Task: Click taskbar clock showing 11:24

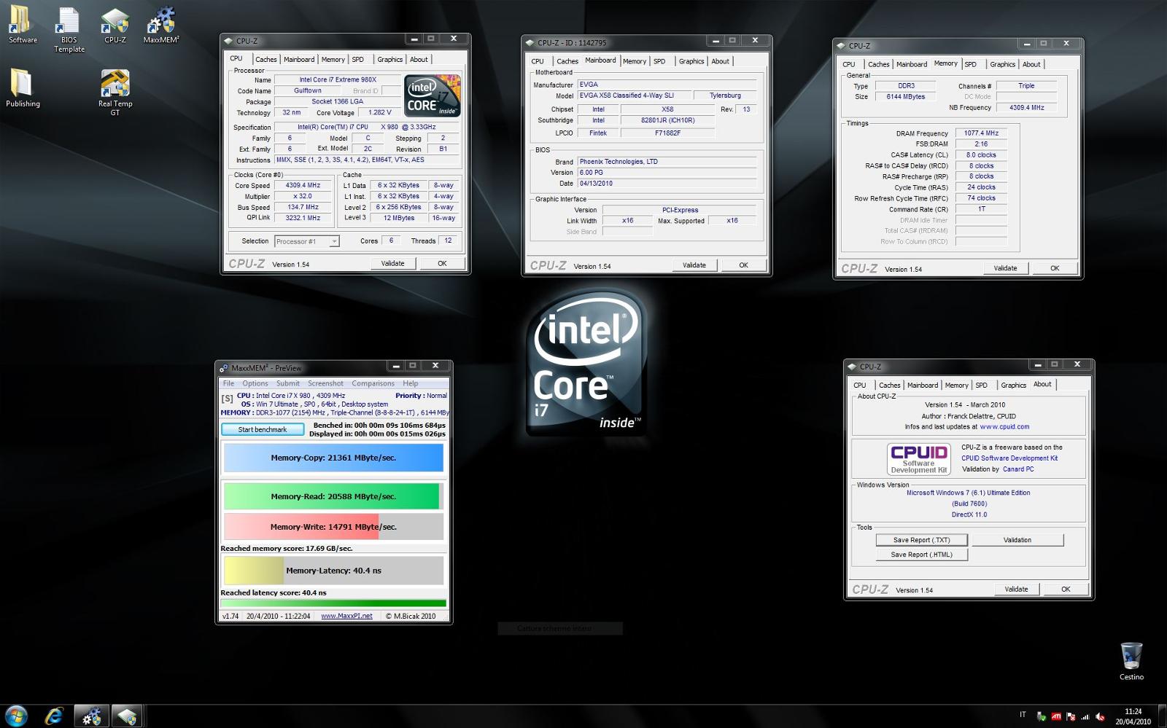Action: click(1133, 716)
